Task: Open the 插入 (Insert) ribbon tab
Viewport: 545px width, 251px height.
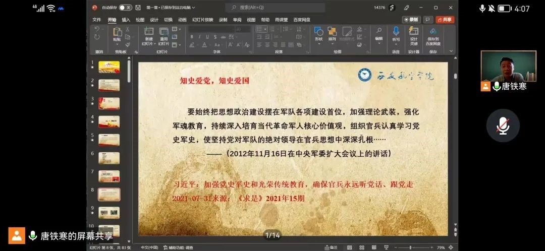Action: coord(126,20)
